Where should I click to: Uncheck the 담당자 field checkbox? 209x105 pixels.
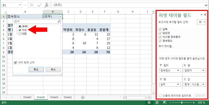(160, 33)
